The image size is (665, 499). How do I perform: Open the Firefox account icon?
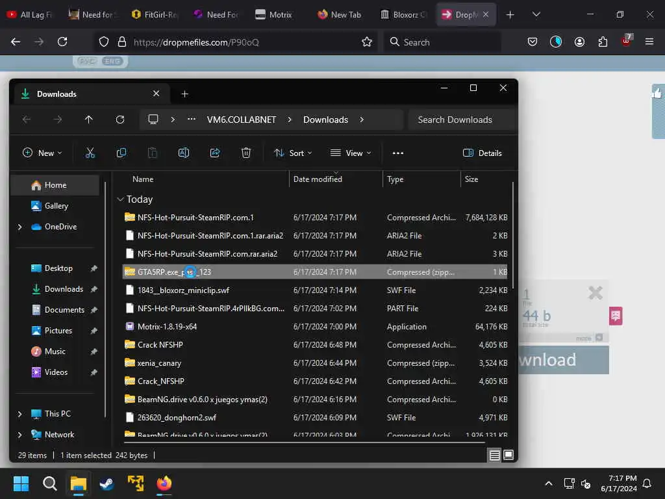[579, 42]
